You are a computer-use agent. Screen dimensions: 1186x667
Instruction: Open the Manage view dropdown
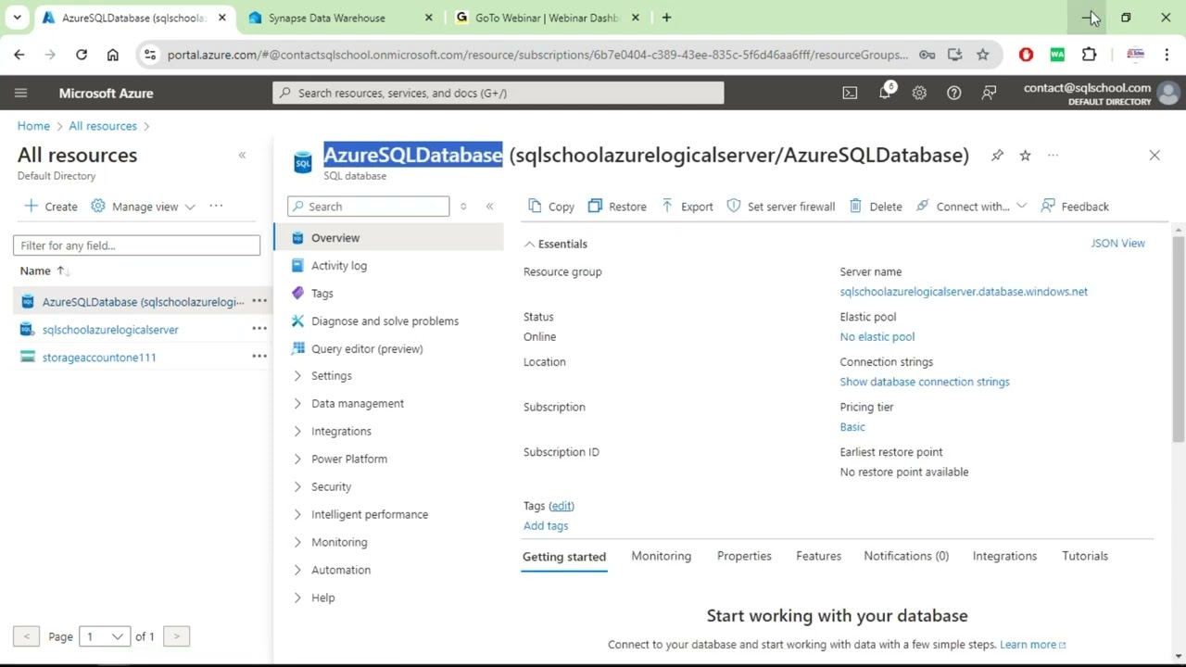point(143,207)
